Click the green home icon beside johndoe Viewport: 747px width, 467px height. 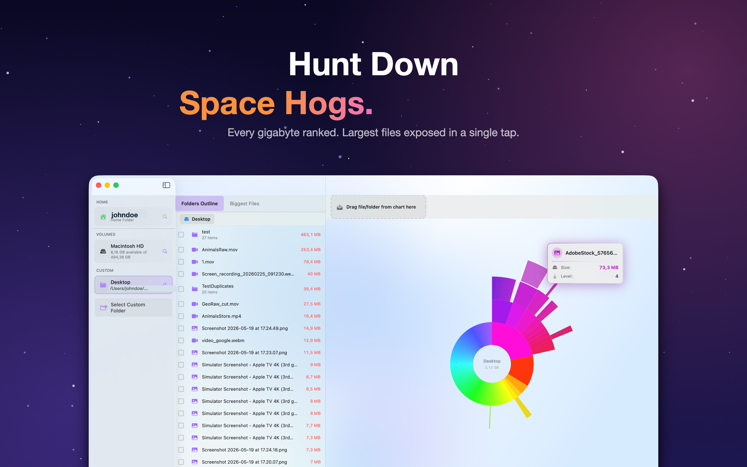(103, 217)
